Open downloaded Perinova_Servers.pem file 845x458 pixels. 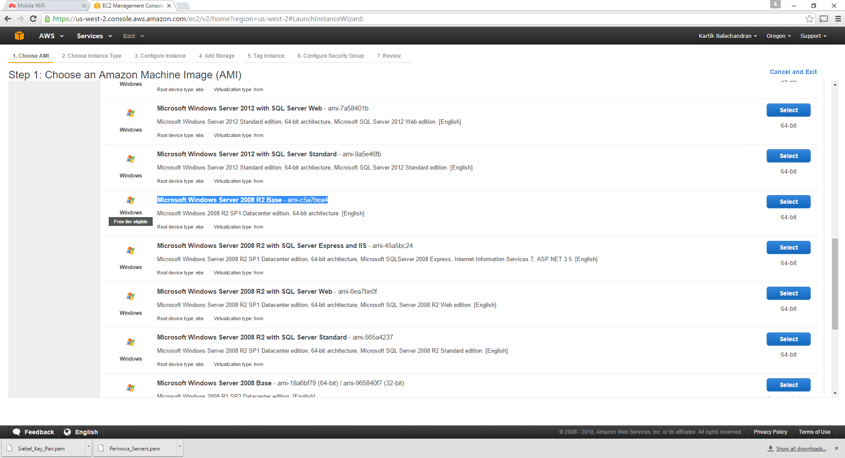(135, 448)
